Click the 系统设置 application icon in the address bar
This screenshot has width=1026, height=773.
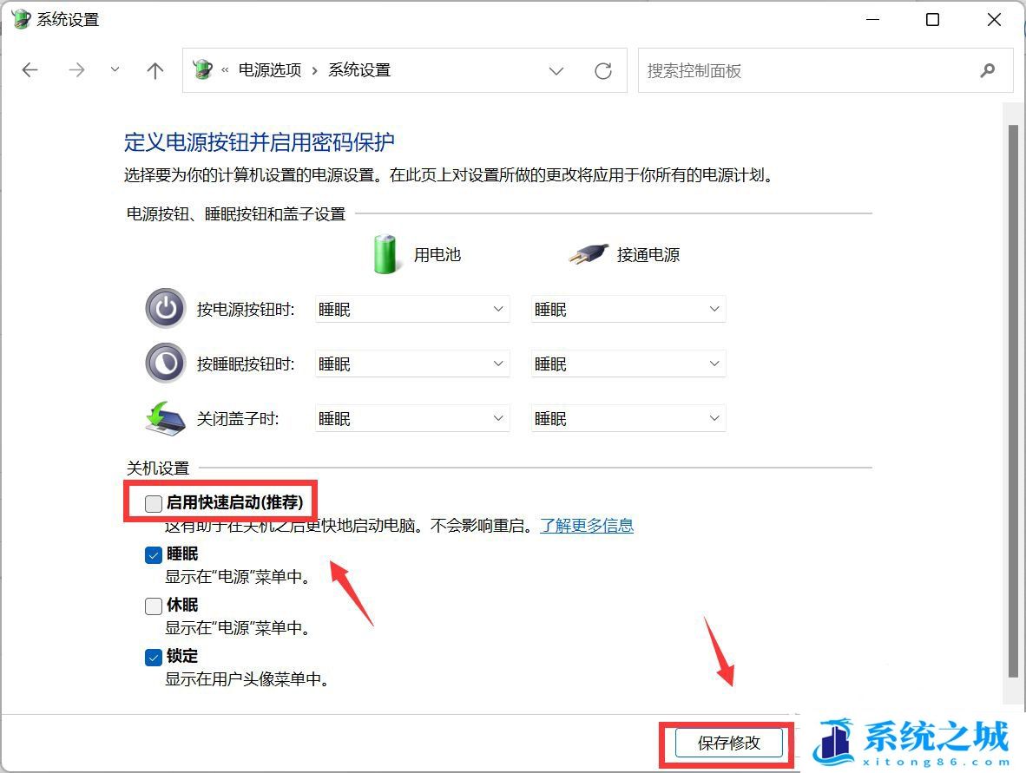click(x=202, y=69)
